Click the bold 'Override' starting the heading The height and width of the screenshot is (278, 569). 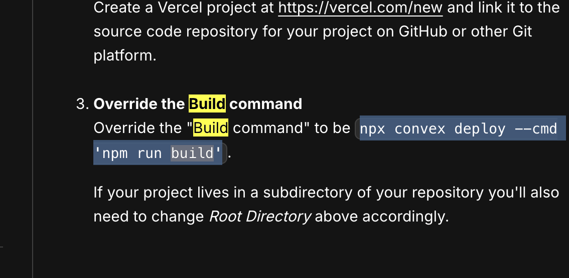point(119,104)
